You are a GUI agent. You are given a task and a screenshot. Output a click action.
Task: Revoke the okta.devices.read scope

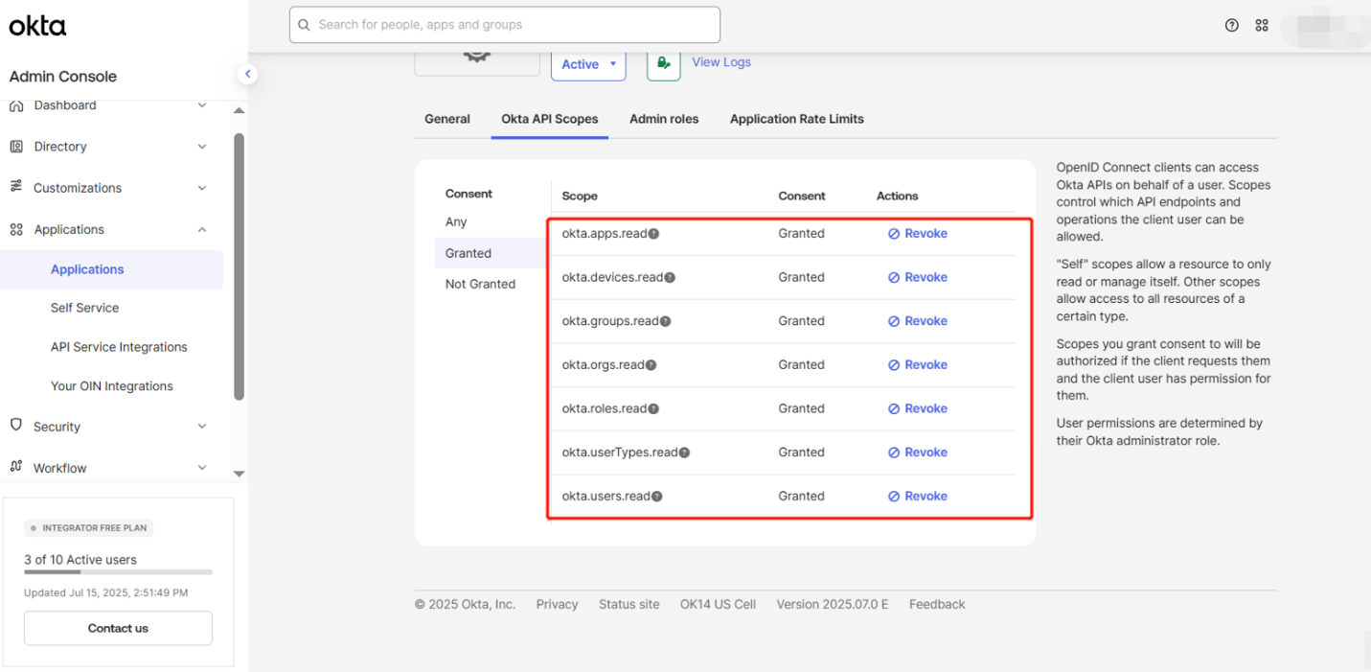(917, 277)
